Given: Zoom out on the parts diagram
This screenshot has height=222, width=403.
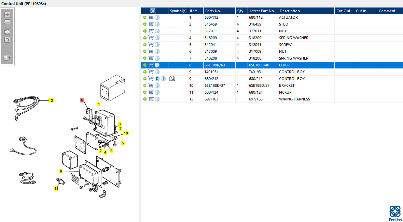Looking at the screenshot, I should pos(7,22).
